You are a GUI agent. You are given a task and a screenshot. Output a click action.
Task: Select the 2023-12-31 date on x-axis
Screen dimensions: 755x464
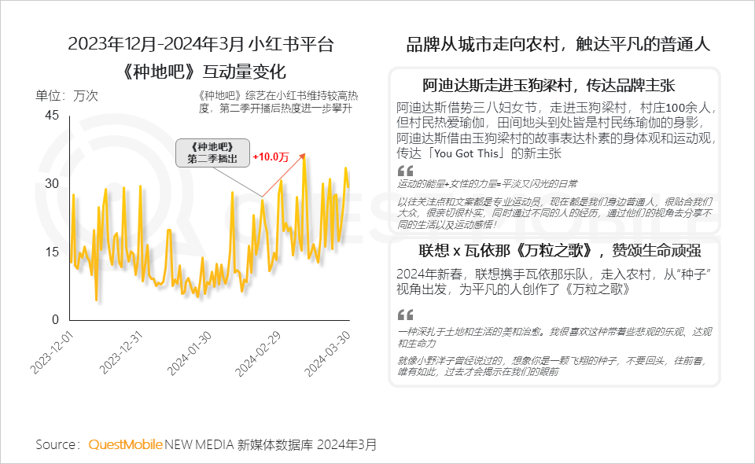(123, 352)
